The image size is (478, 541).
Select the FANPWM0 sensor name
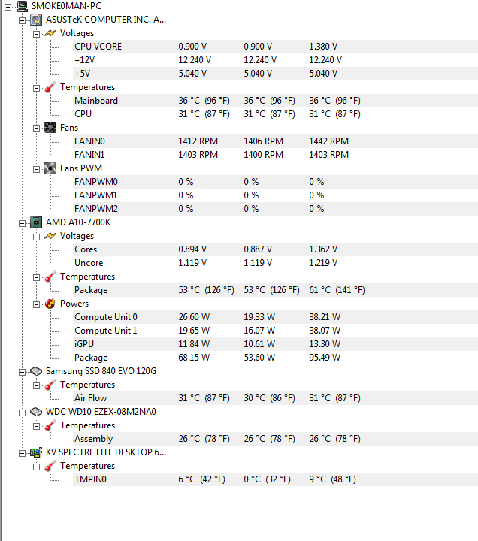click(x=96, y=182)
